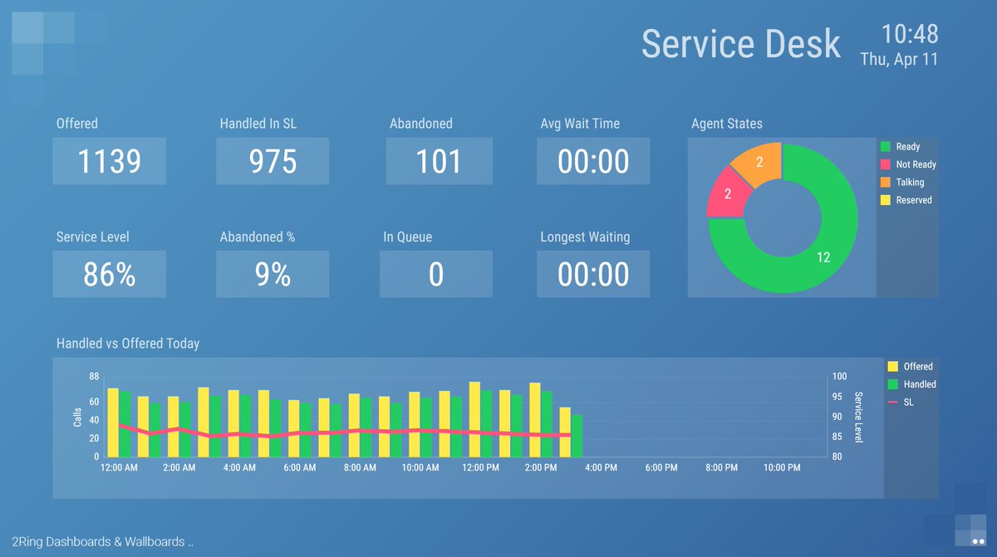Screen dimensions: 997x557
Task: Click the In Queue label
Action: [408, 237]
